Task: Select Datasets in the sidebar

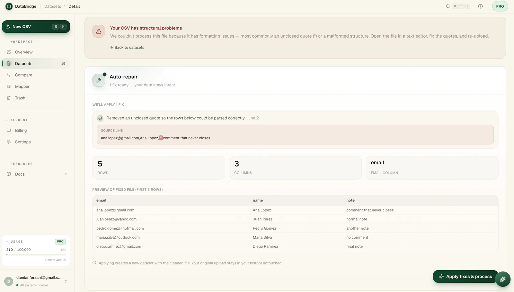Action: pyautogui.click(x=36, y=64)
